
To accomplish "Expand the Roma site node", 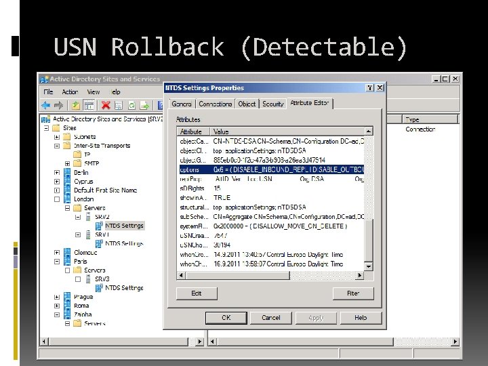I will pyautogui.click(x=57, y=306).
